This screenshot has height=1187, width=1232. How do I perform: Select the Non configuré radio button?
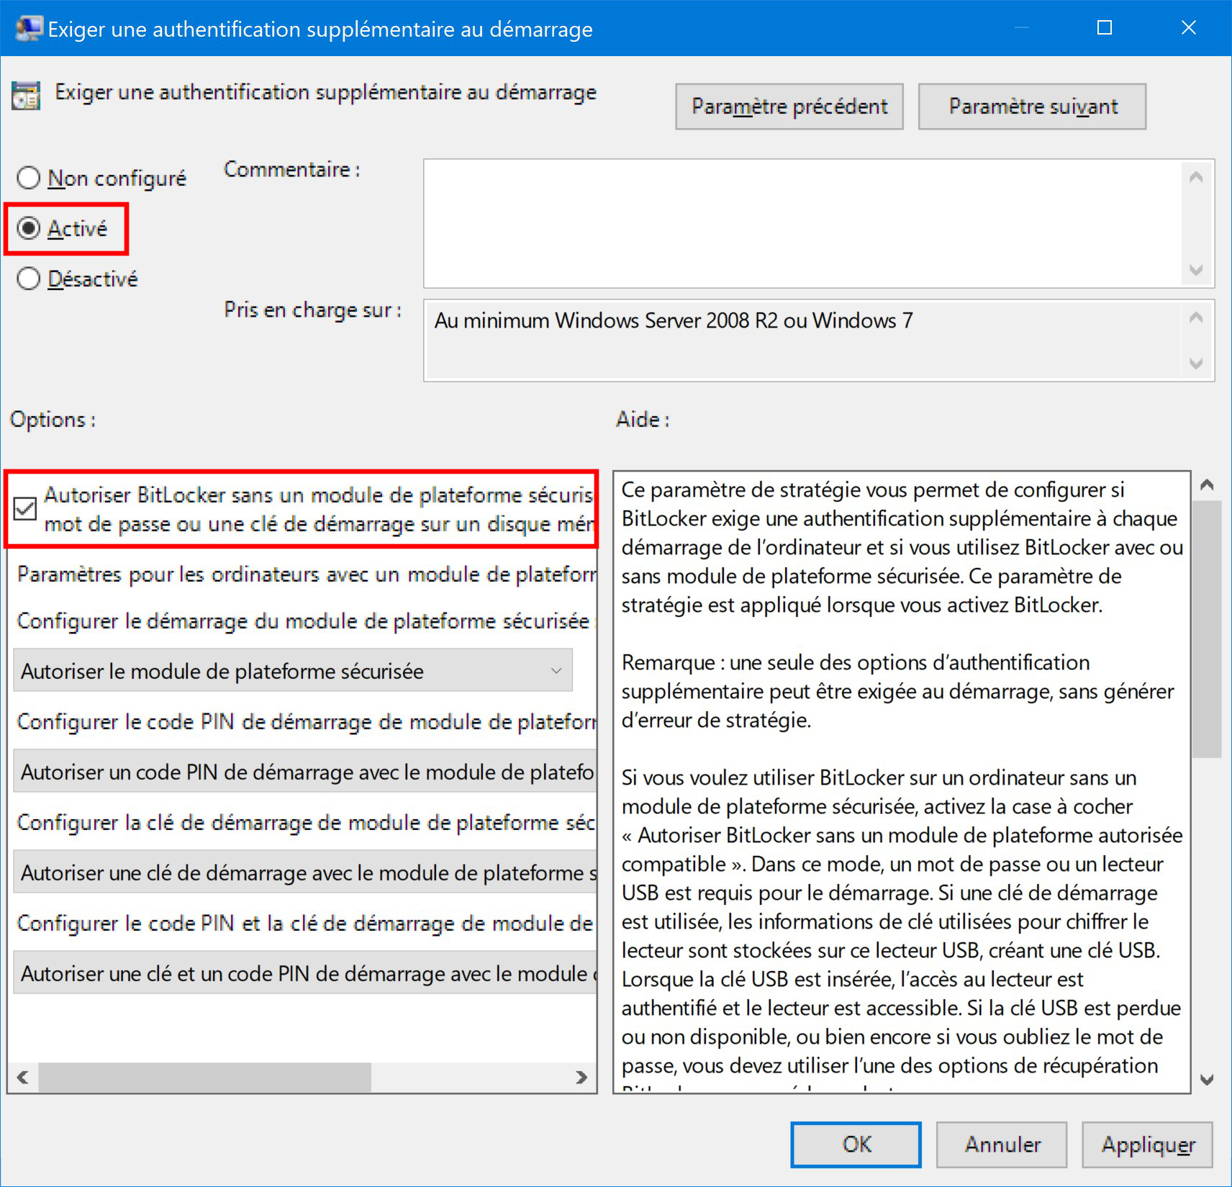(x=29, y=178)
